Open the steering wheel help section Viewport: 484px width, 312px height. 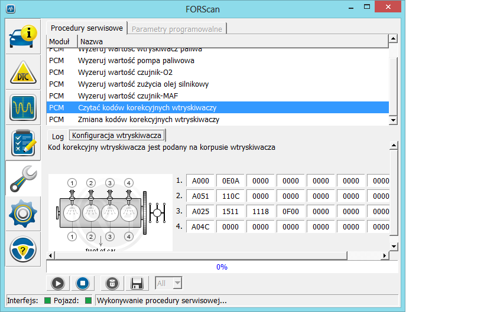[24, 248]
